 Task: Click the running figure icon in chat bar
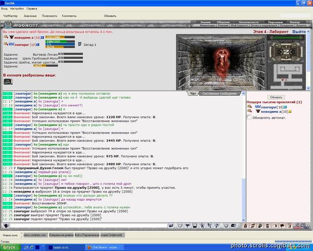pos(202,226)
